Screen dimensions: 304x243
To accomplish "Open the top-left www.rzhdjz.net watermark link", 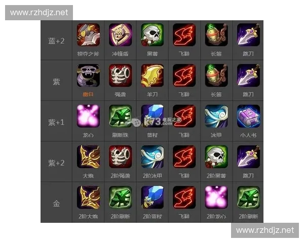I will pyautogui.click(x=39, y=13).
